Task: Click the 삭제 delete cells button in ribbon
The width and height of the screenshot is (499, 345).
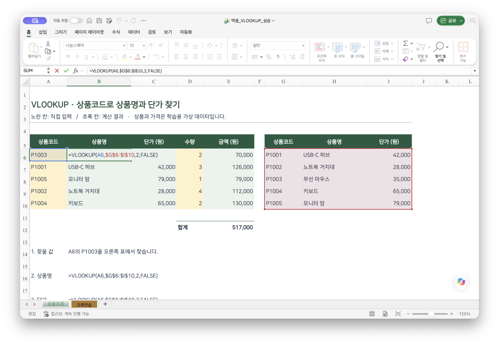Action: coord(384,51)
